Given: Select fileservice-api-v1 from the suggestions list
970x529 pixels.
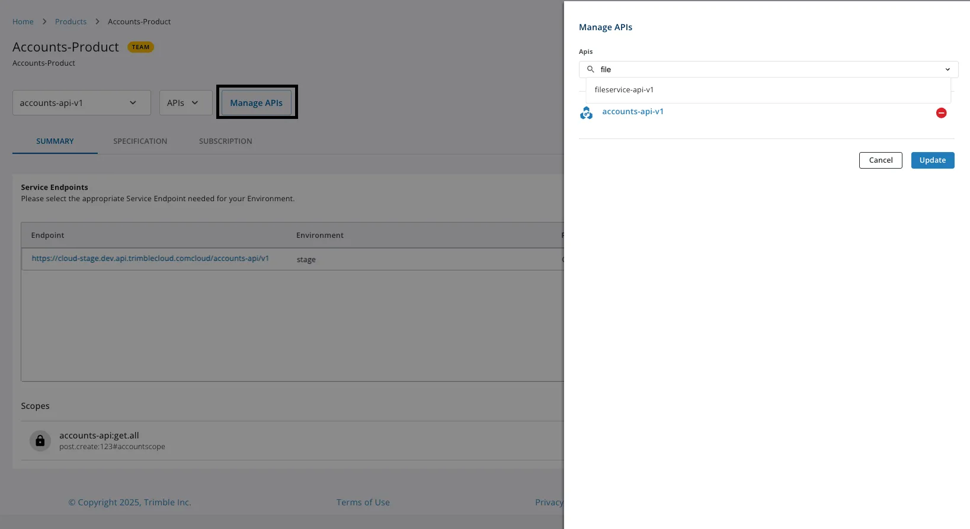Looking at the screenshot, I should (x=768, y=90).
